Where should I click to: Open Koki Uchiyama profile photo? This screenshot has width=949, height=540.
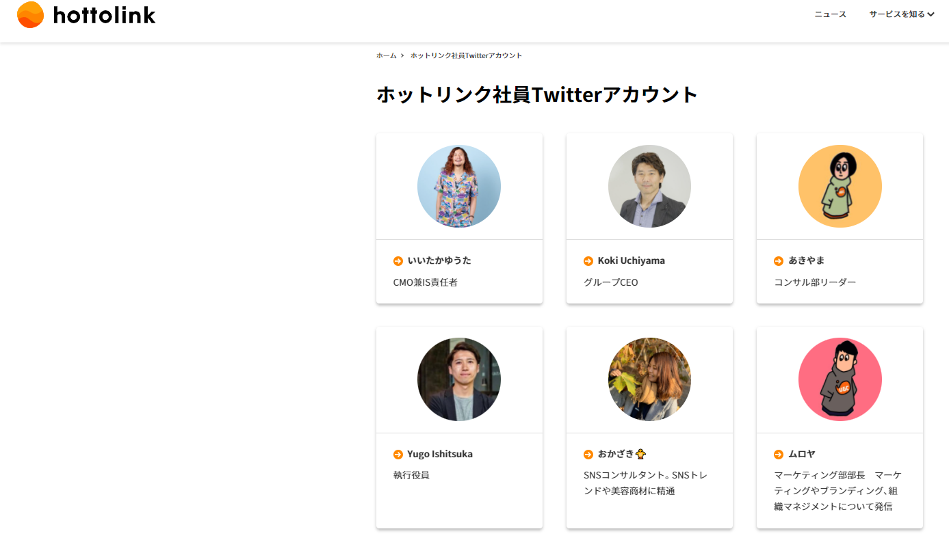click(x=649, y=186)
